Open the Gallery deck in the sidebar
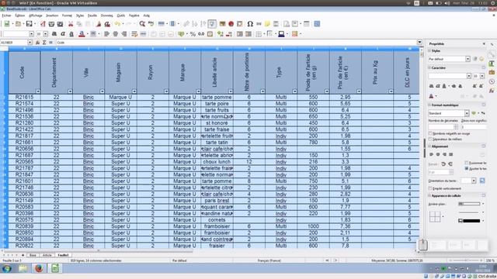This screenshot has height=279, width=497. [x=492, y=72]
